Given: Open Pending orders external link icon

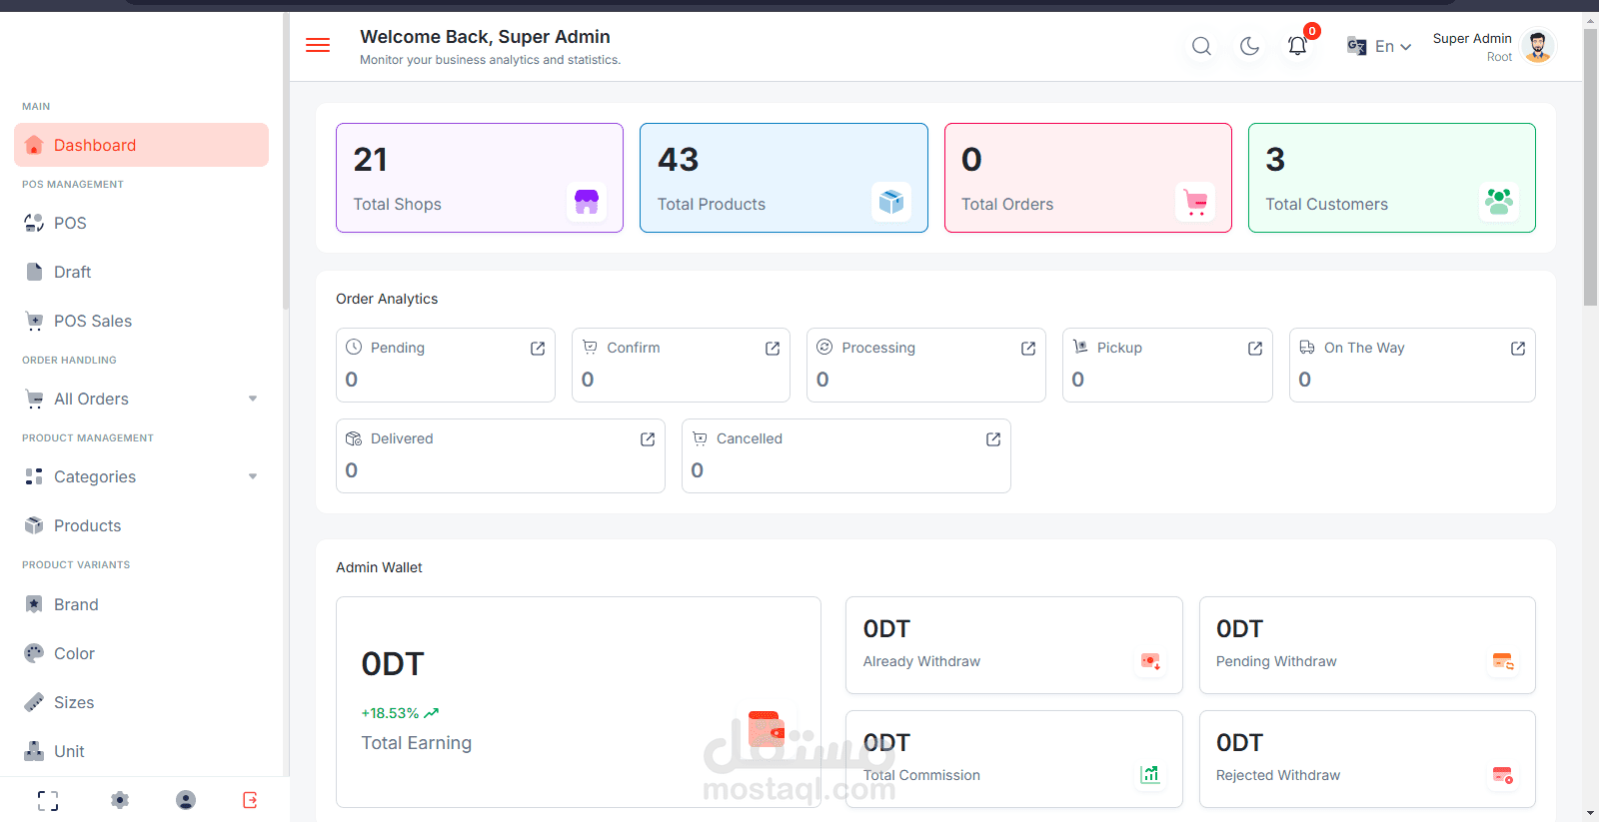Looking at the screenshot, I should pyautogui.click(x=538, y=349).
